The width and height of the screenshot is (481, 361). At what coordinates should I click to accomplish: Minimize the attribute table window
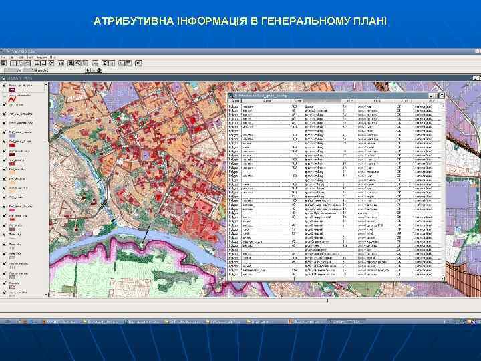[x=431, y=96]
